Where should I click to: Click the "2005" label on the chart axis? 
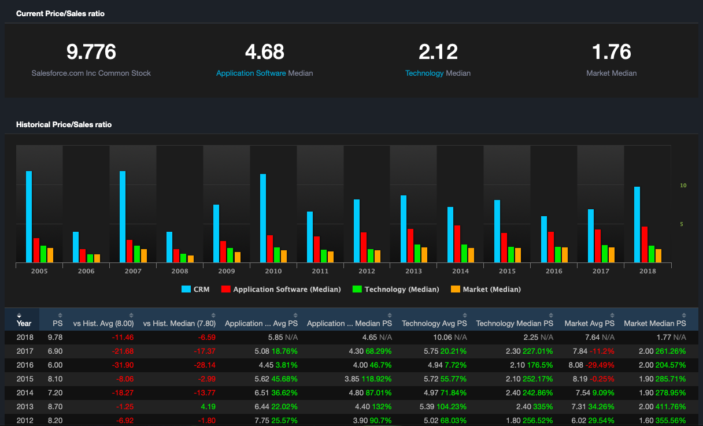pyautogui.click(x=39, y=271)
